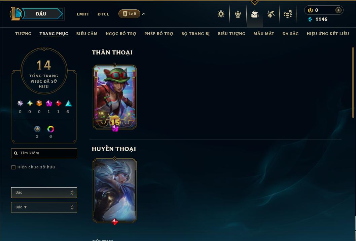Add RP with the plus icon
356x241 pixels.
coord(338,10)
